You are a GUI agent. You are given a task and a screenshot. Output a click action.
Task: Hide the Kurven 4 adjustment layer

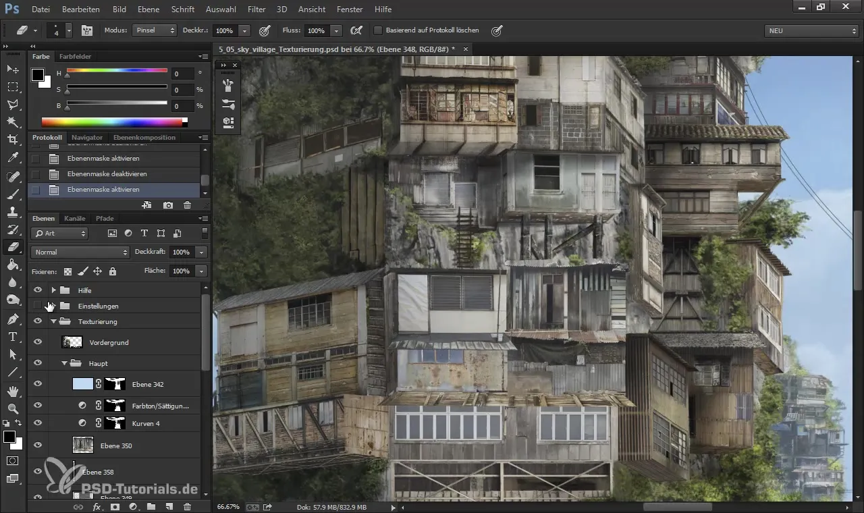click(x=38, y=423)
